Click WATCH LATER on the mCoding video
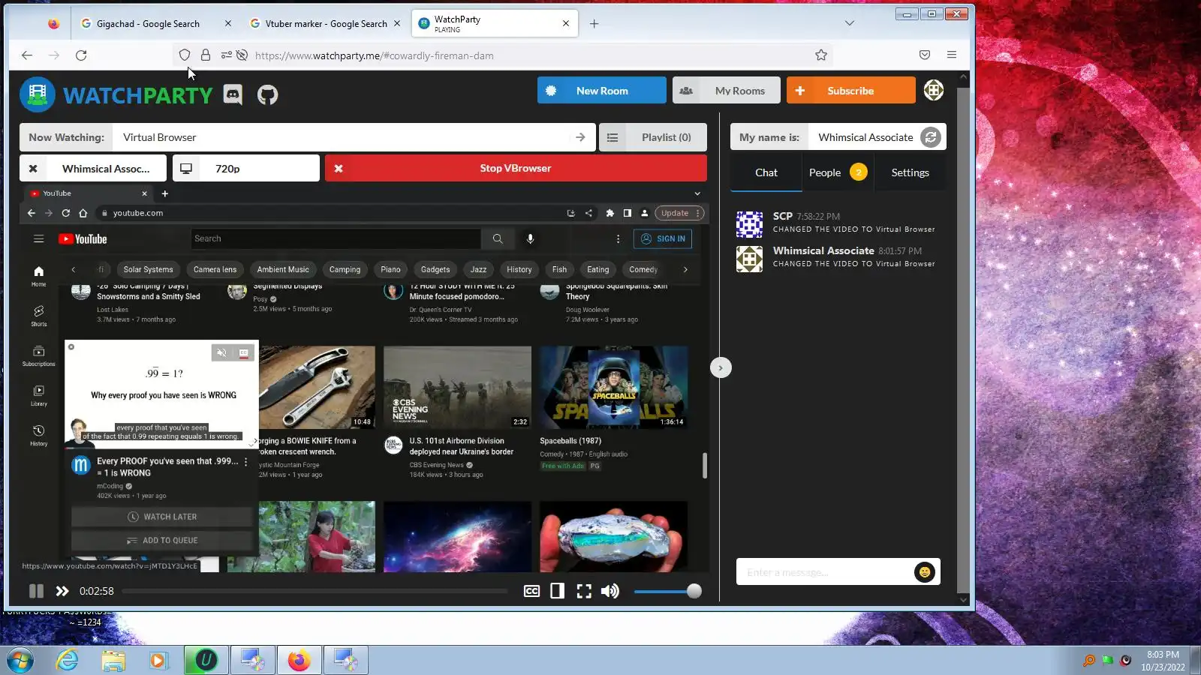The width and height of the screenshot is (1201, 675). tap(162, 517)
